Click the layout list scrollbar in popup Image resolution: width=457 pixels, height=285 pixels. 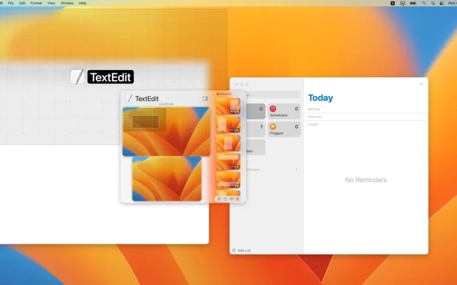pos(244,108)
